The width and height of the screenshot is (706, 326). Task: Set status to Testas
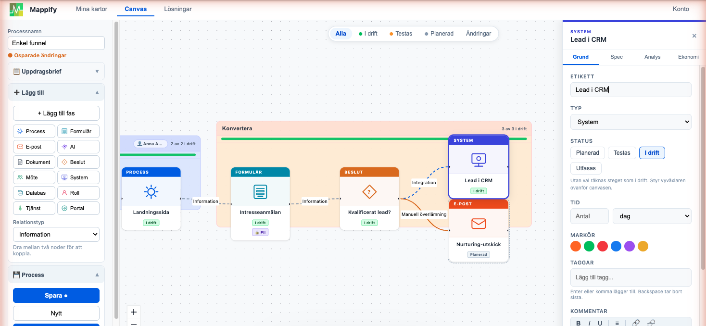622,153
